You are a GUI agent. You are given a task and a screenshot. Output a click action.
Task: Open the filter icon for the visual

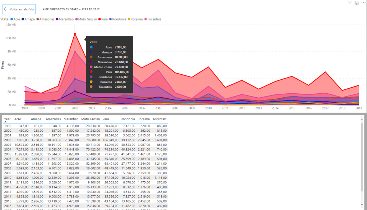[349, 3]
